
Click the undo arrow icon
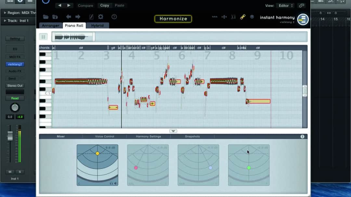point(69,17)
